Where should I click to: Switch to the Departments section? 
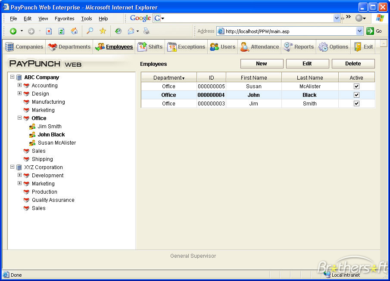click(x=69, y=47)
